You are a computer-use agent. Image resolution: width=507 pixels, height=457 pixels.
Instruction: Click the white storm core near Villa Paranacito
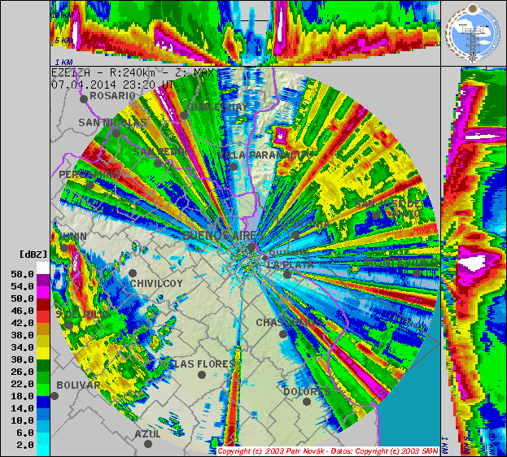pyautogui.click(x=281, y=137)
